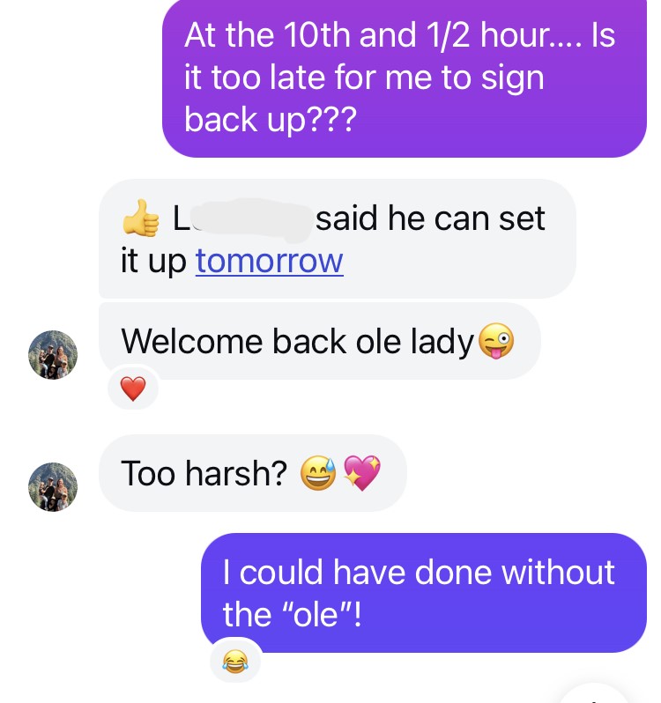Click the sparkling pink heart emoji
The image size is (661, 703).
click(x=362, y=473)
